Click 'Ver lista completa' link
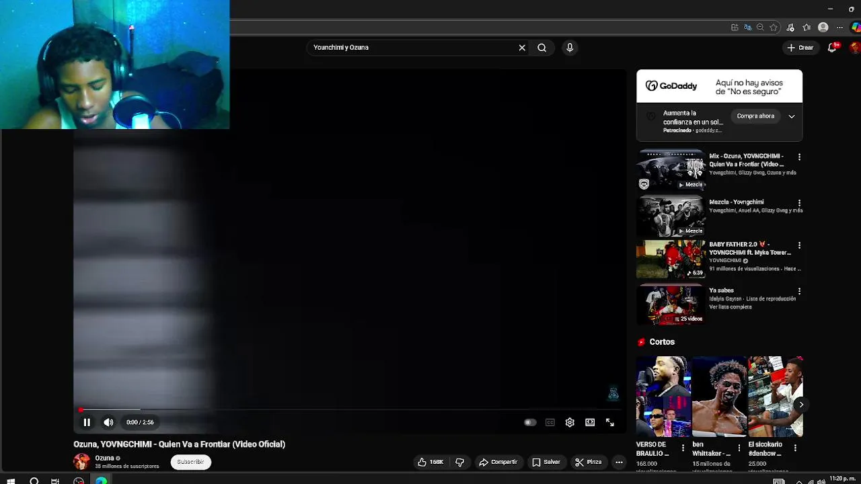The image size is (861, 484). pyautogui.click(x=730, y=307)
